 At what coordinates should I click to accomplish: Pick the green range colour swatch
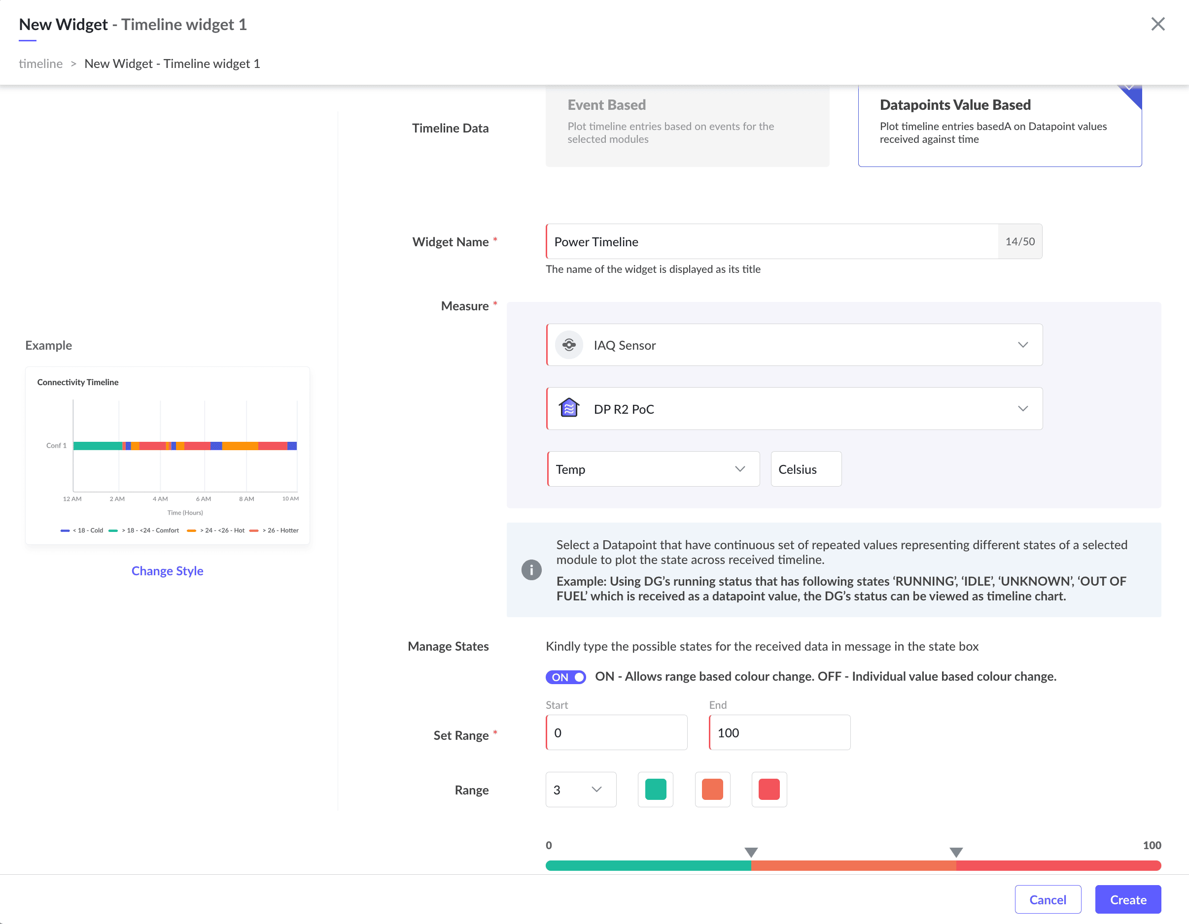click(655, 789)
